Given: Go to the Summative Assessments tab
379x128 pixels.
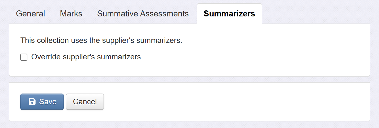Looking at the screenshot, I should [x=143, y=14].
